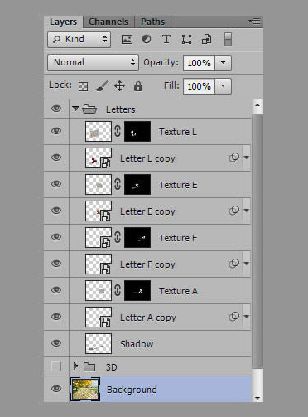Image resolution: width=308 pixels, height=417 pixels.
Task: Filter for type layers icon
Action: [166, 39]
